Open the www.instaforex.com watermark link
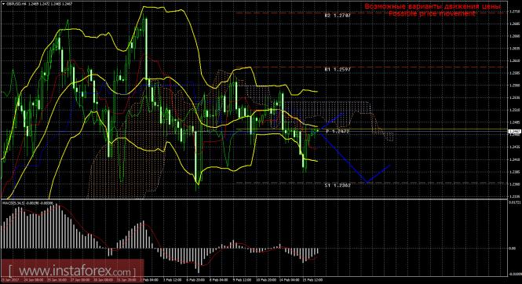This screenshot has width=522, height=284. point(72,271)
